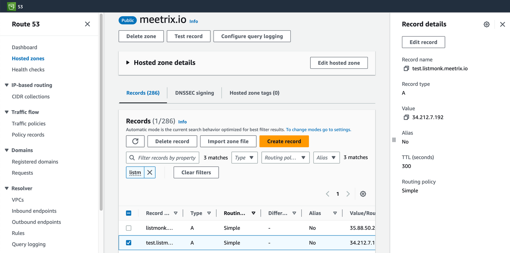This screenshot has width=510, height=253.
Task: Go to previous page of records
Action: pos(327,194)
